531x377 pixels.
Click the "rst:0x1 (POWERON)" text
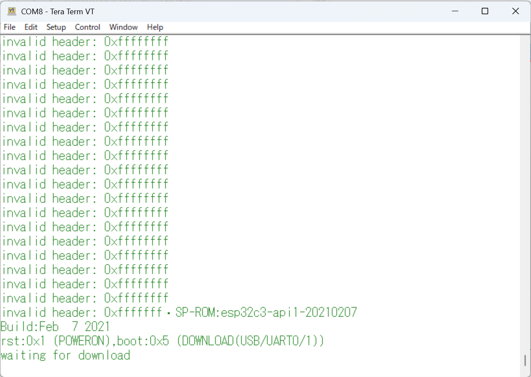pos(55,341)
